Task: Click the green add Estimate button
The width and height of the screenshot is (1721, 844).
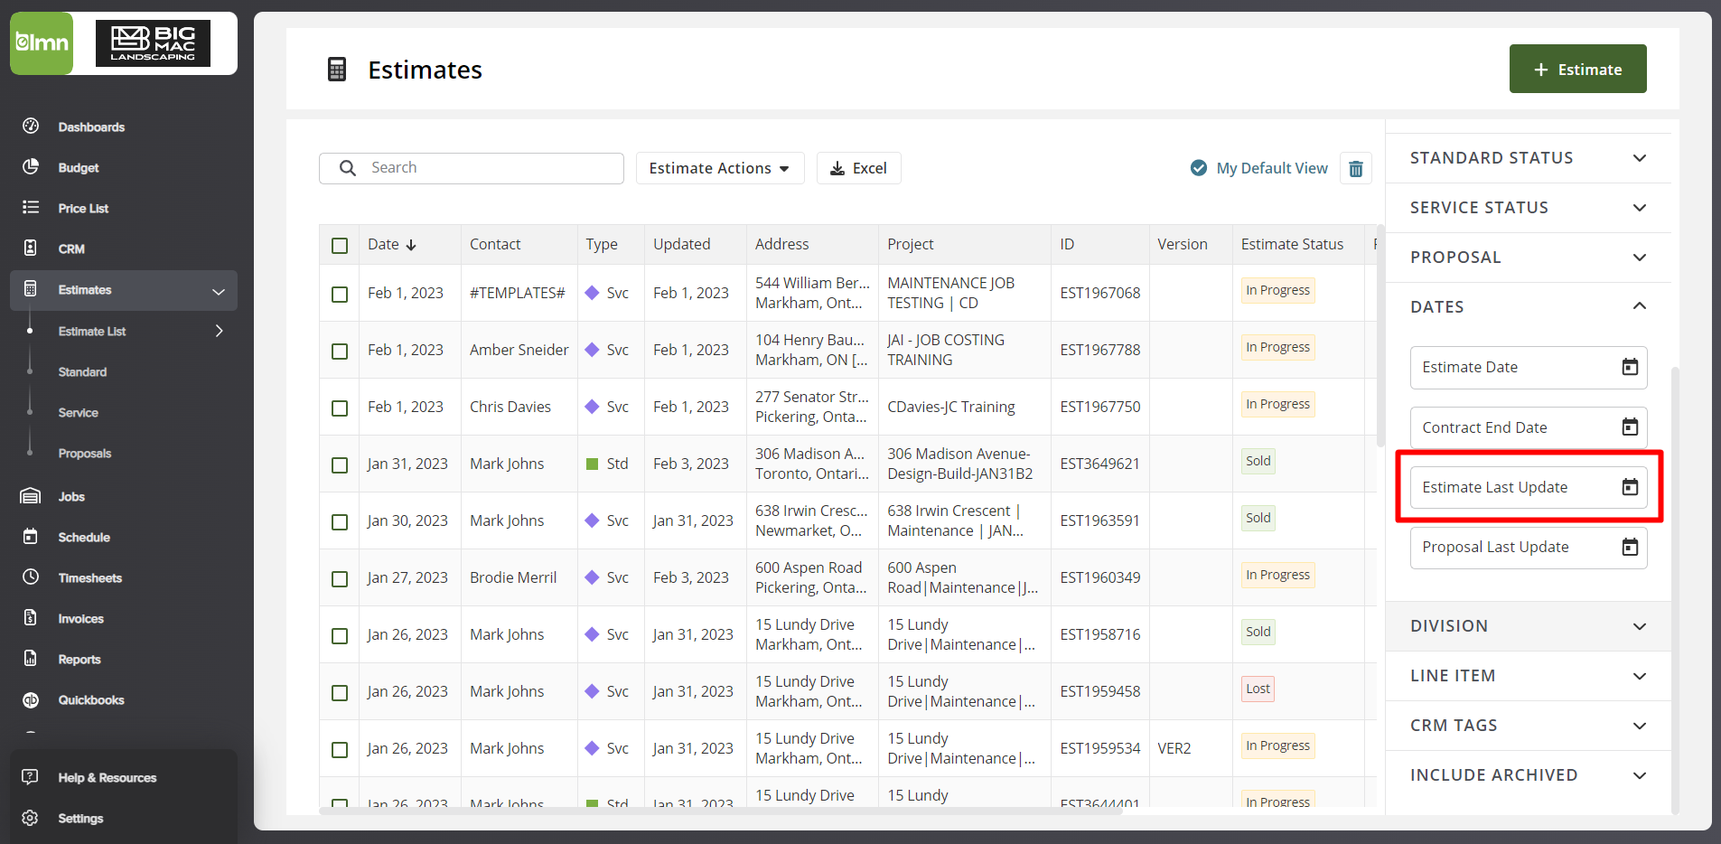Action: tap(1576, 70)
